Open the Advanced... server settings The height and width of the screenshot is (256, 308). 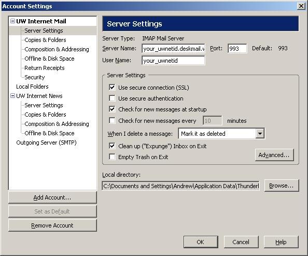[274, 155]
